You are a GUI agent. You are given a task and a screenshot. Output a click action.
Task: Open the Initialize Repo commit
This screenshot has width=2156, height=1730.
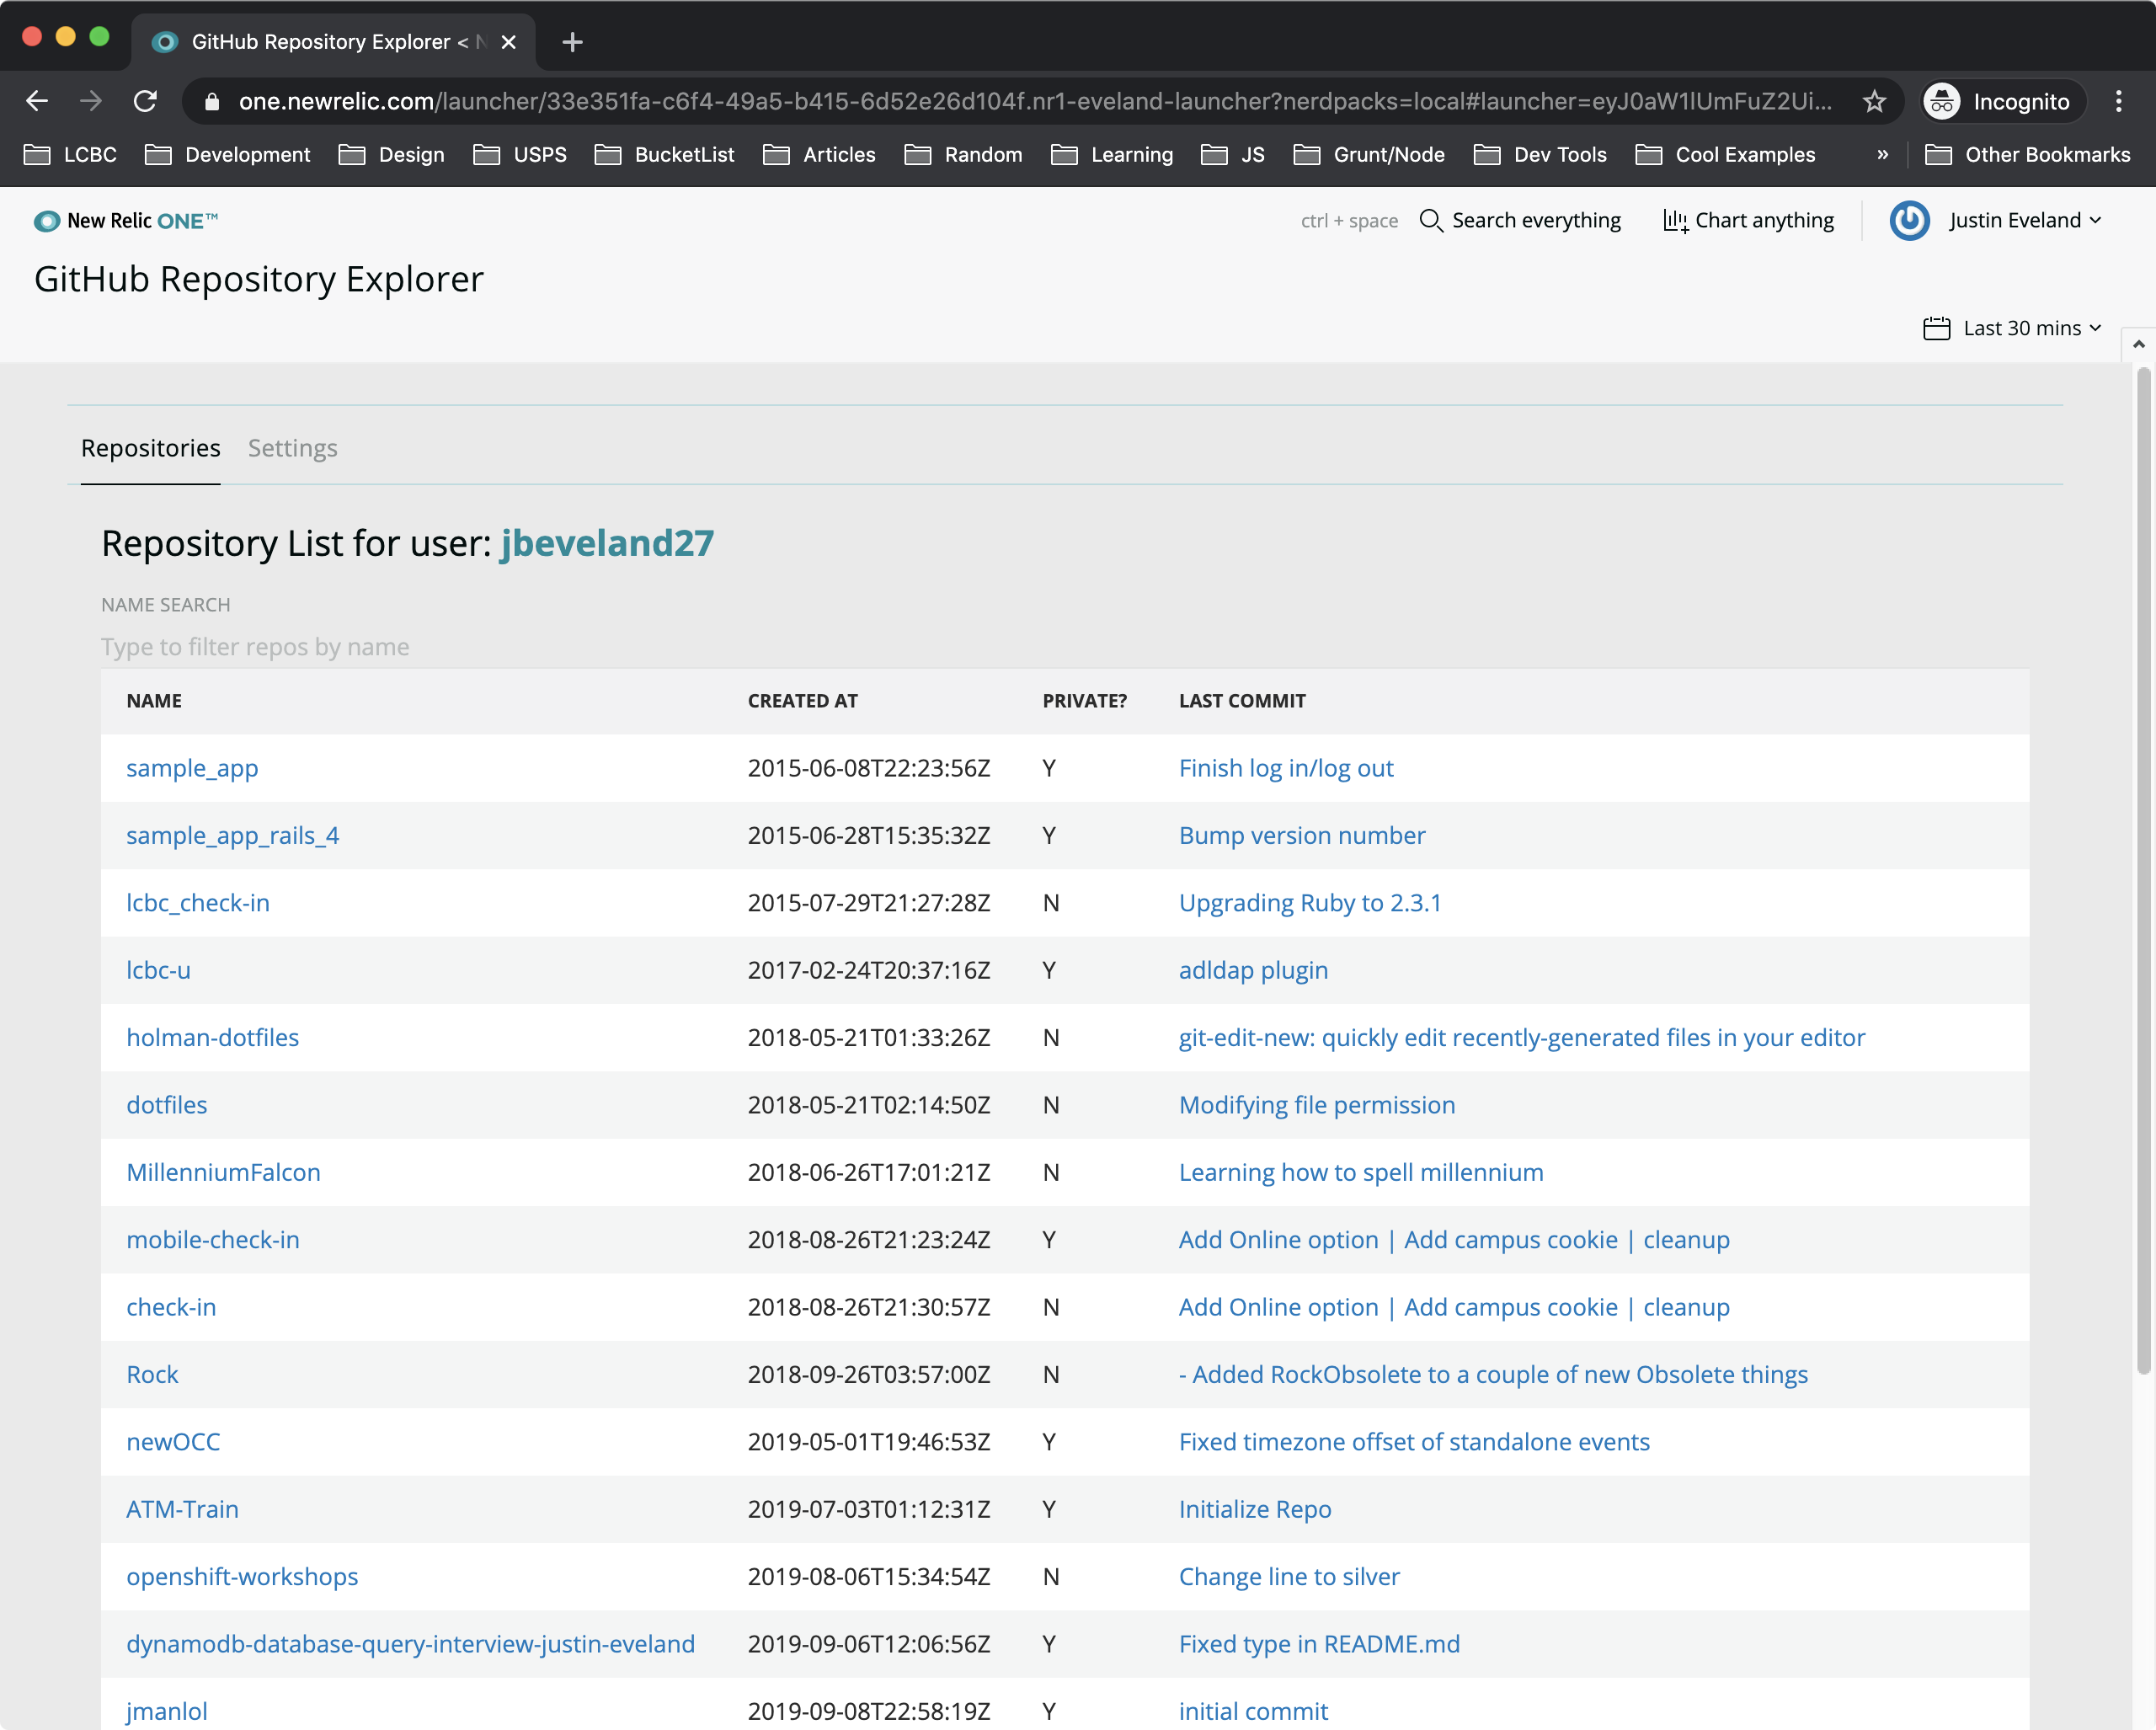point(1255,1509)
